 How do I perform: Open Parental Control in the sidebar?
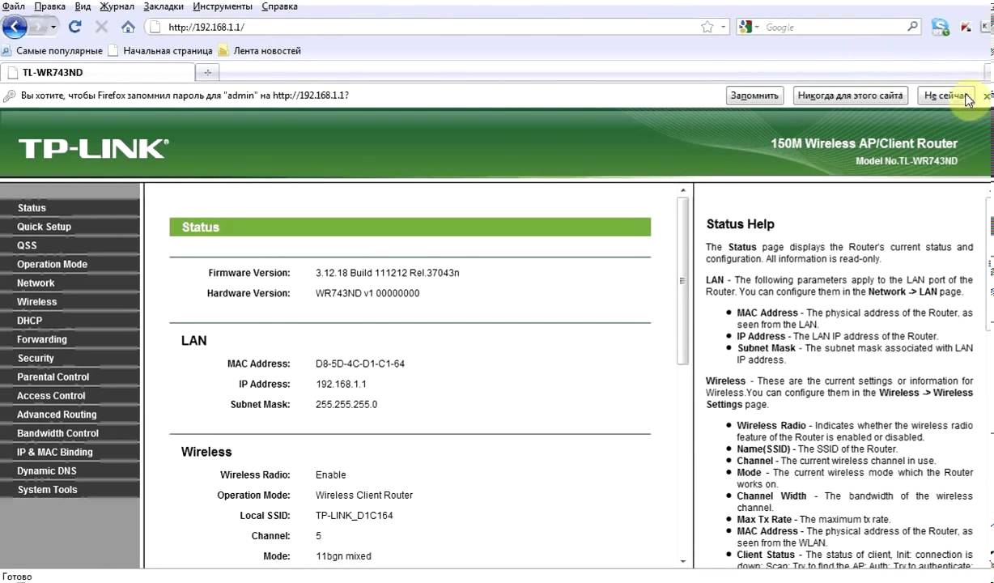pos(70,377)
